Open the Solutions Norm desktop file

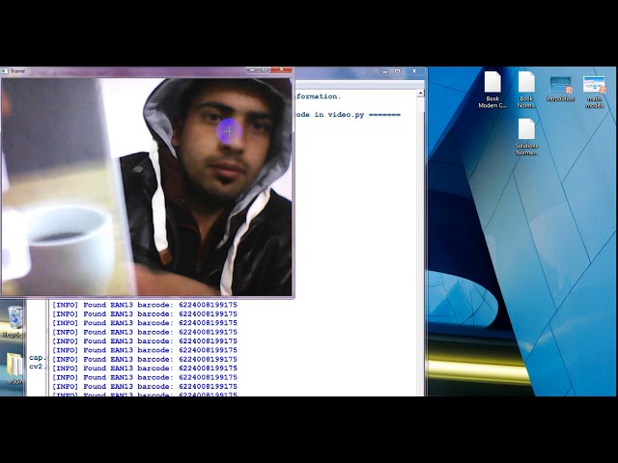[526, 137]
